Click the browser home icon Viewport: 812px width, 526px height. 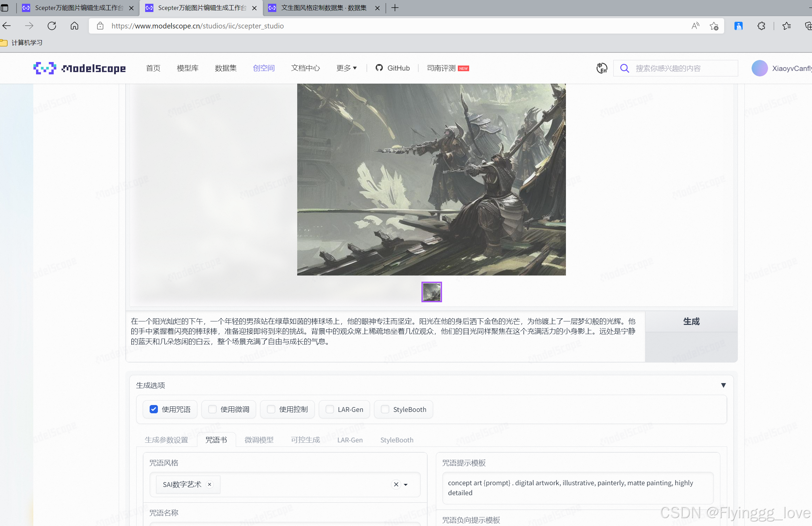coord(74,26)
